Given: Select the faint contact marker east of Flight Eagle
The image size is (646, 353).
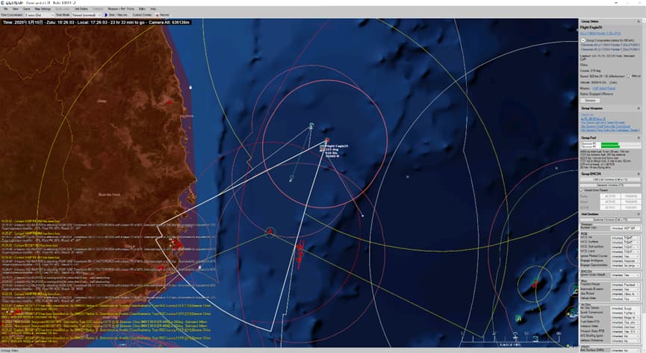Looking at the screenshot, I should (408, 177).
